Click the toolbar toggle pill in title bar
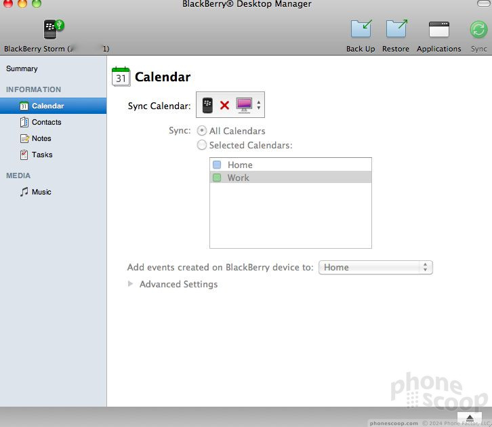This screenshot has height=427, width=492. click(x=483, y=3)
